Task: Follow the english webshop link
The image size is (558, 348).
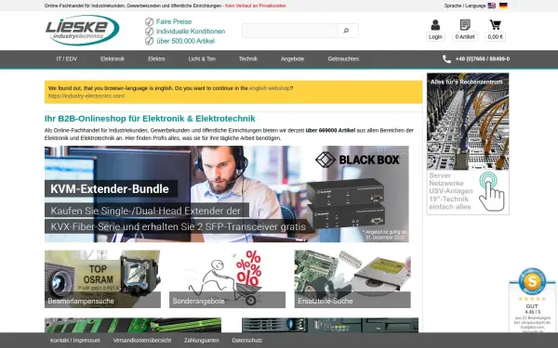Action: (x=270, y=88)
